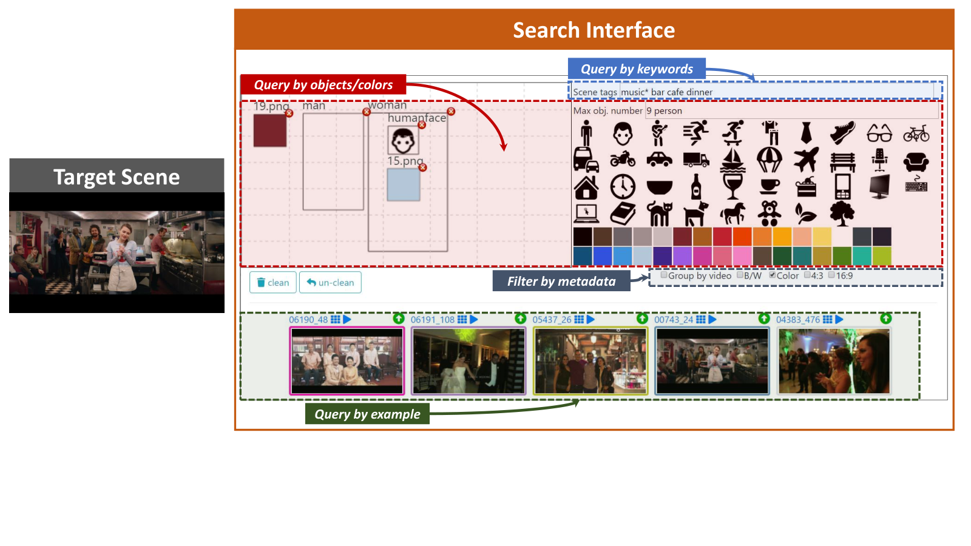Select the wine glass object icon

tap(733, 187)
